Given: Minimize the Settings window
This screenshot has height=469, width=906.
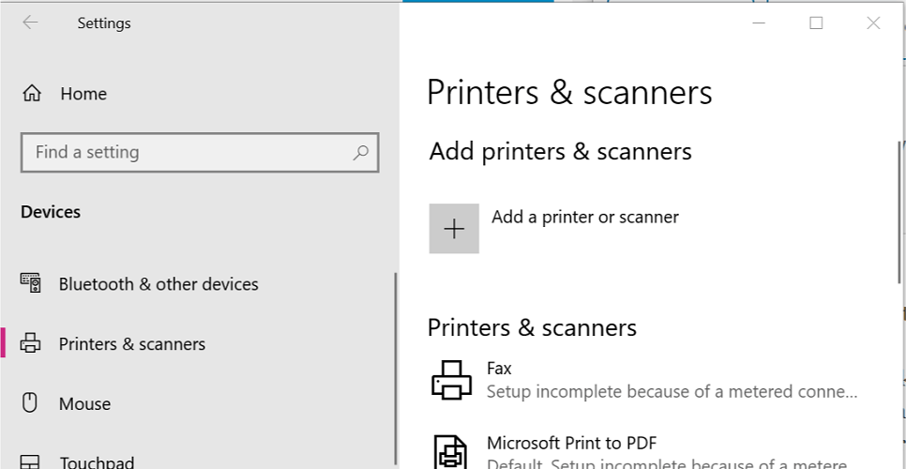Looking at the screenshot, I should (x=760, y=23).
